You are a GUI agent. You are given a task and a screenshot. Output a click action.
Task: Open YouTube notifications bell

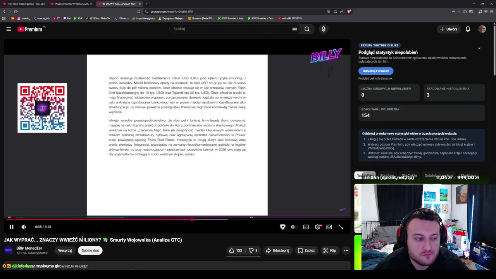click(468, 29)
